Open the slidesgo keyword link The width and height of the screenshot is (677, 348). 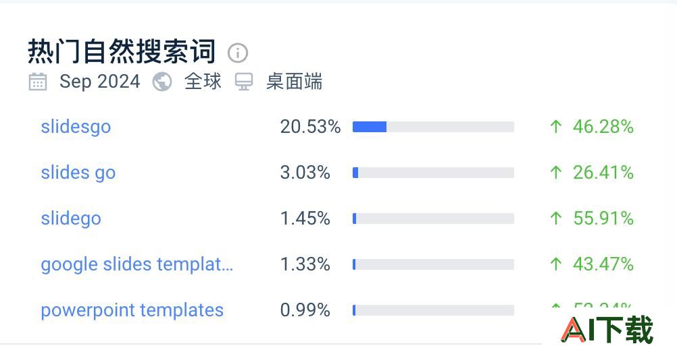point(76,127)
